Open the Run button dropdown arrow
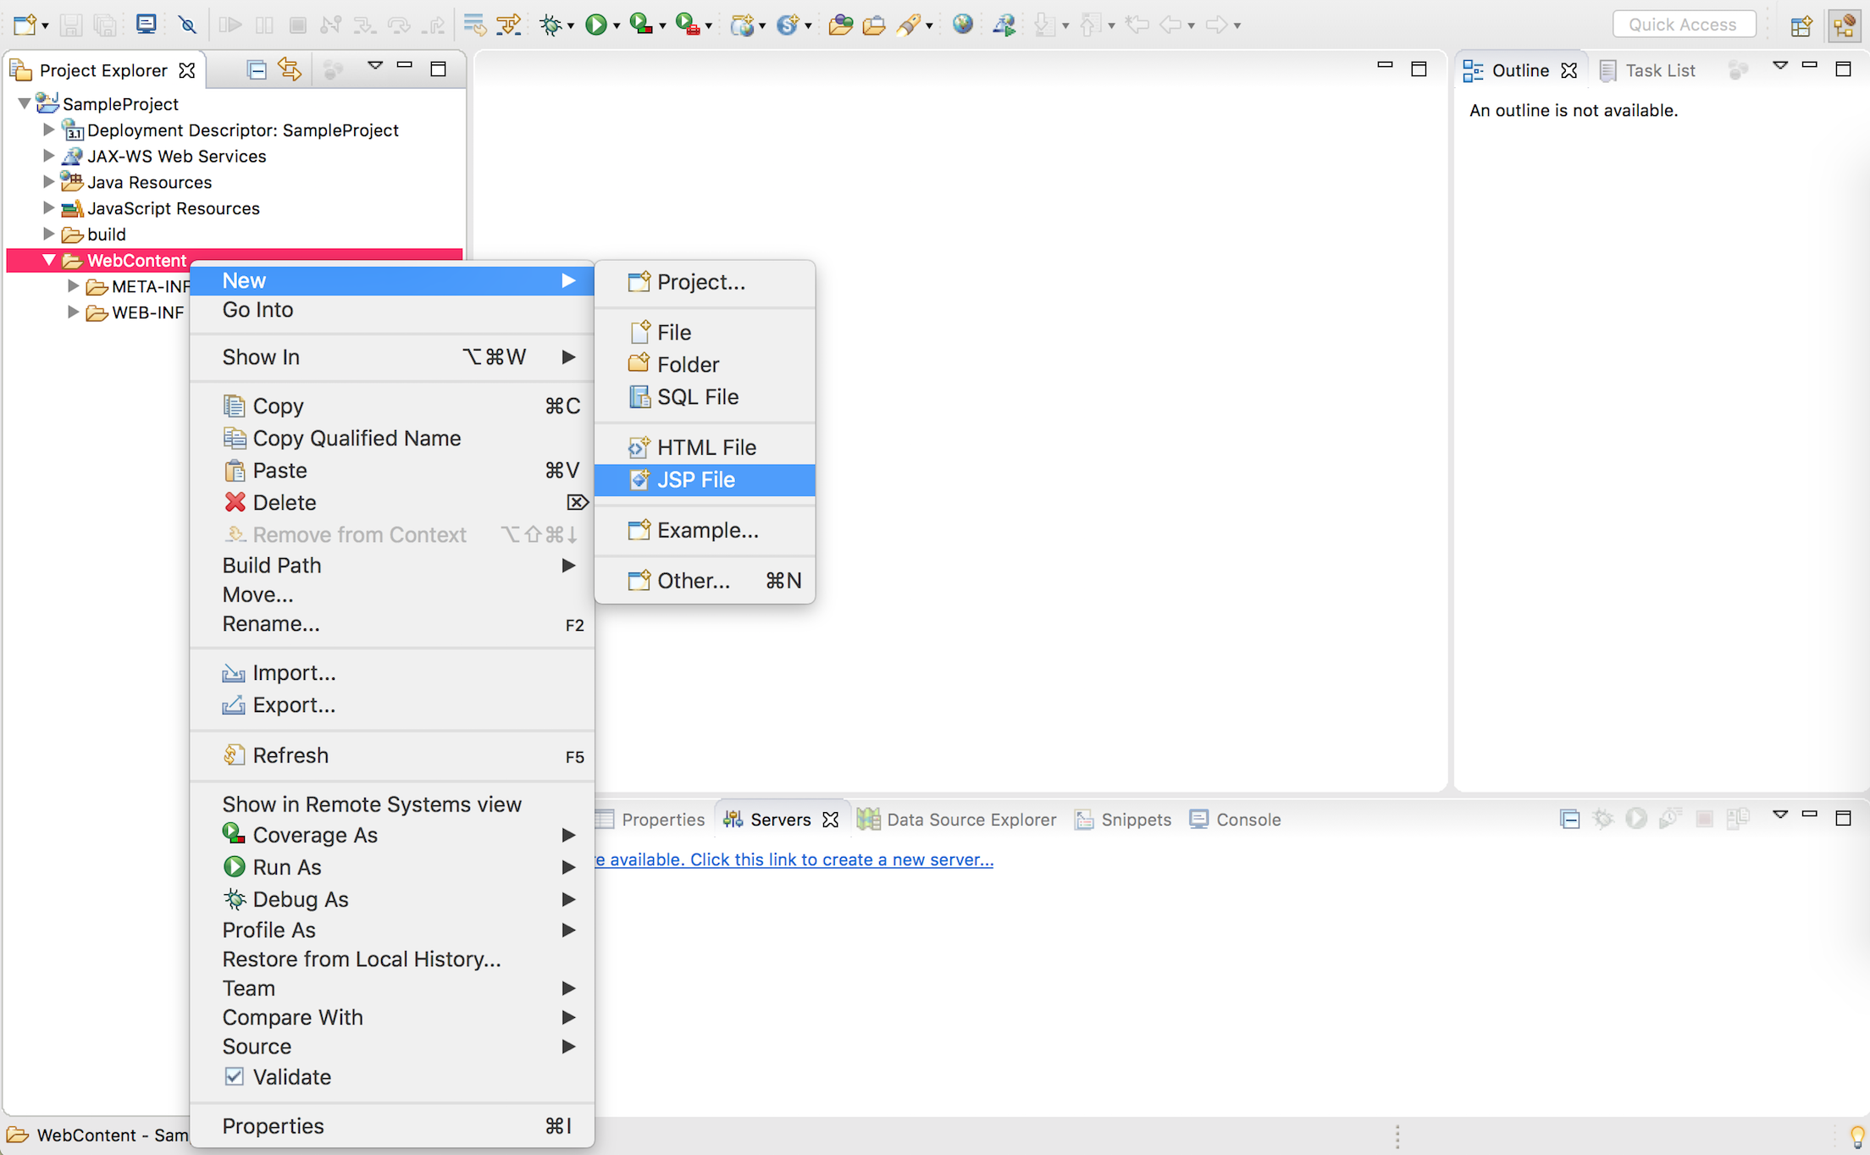 pos(616,26)
